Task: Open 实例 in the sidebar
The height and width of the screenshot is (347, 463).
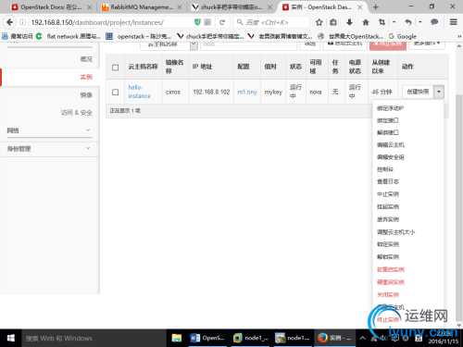Action: [x=86, y=77]
